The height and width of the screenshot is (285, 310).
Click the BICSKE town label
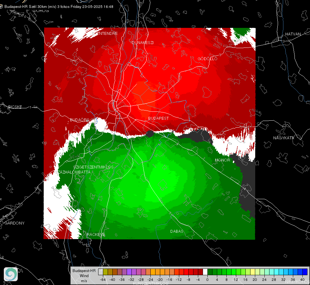(x=15, y=107)
